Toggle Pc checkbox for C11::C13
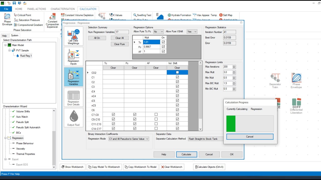This screenshot has height=180, width=321. pos(135,124)
